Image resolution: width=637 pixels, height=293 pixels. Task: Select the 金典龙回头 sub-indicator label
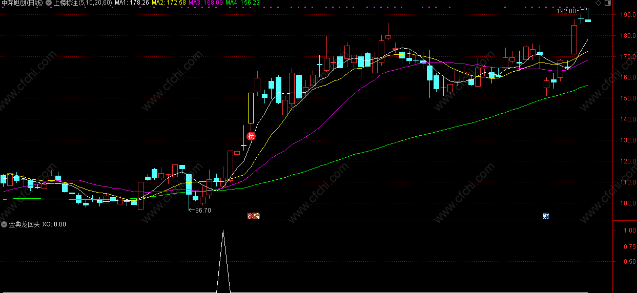click(24, 224)
